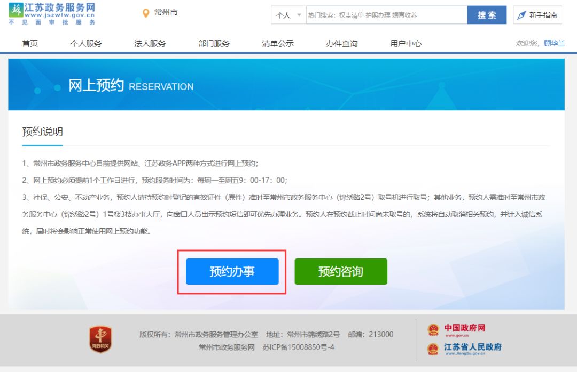Click the compass icon for 新手指南
Viewport: 577px width, 372px height.
click(x=521, y=15)
